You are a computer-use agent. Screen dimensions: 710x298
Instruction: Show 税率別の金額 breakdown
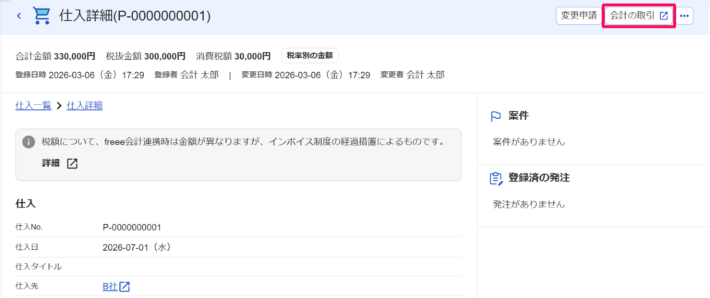point(310,56)
